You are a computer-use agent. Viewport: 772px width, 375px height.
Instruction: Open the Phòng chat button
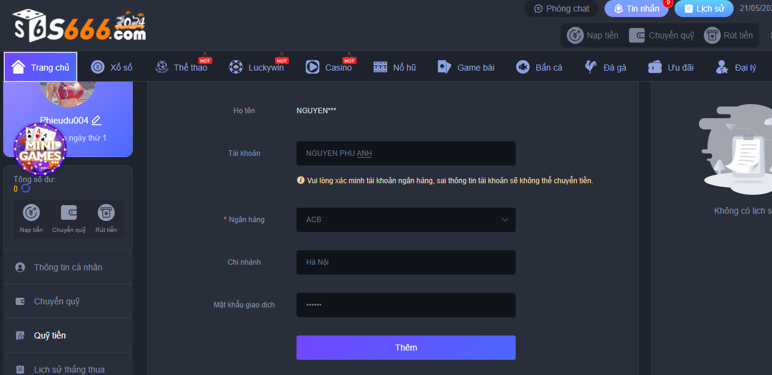(x=561, y=9)
